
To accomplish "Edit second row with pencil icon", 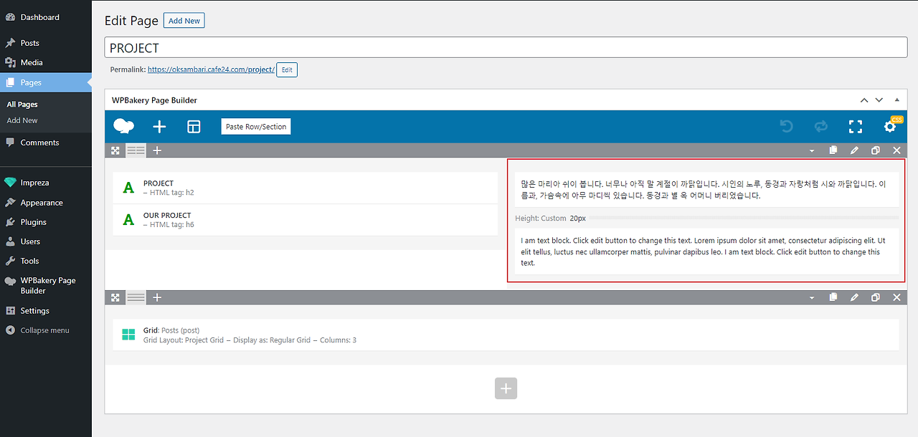I will click(854, 297).
